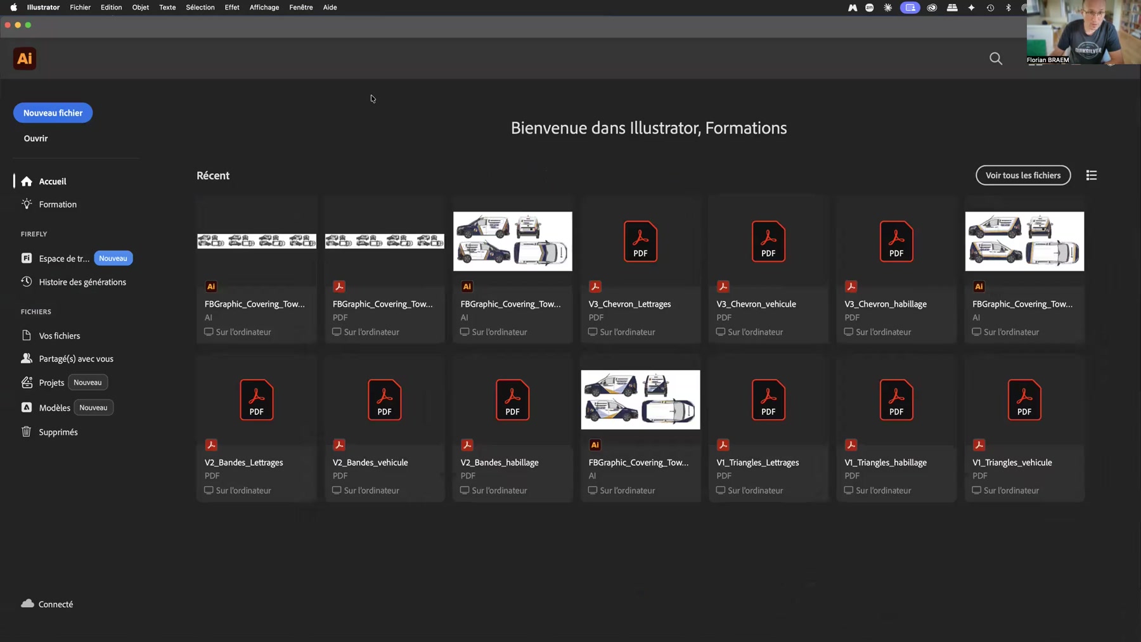
Task: Open Vos fichiers
Action: point(51,336)
